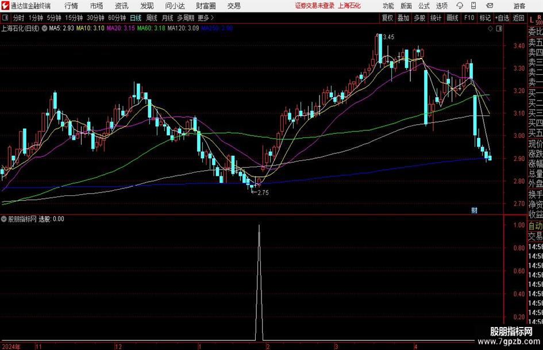The height and width of the screenshot is (350, 543).
Task: Click the 证券交易未登录 login link
Action: (315, 6)
